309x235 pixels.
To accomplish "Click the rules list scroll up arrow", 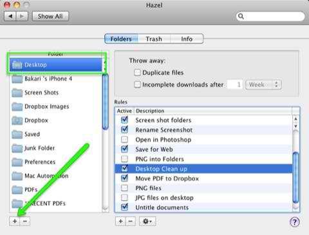I will pyautogui.click(x=295, y=118).
